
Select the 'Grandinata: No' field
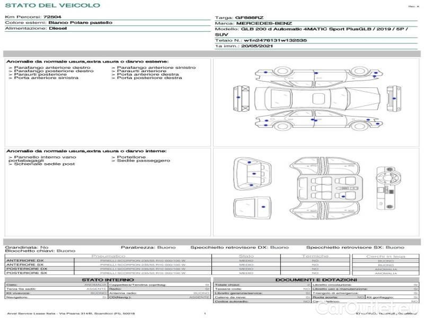27,248
